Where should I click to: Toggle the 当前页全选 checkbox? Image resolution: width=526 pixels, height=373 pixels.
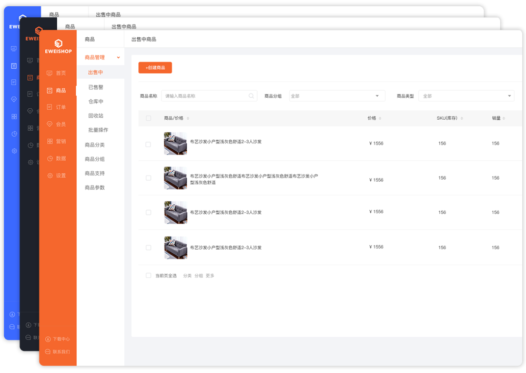pyautogui.click(x=148, y=275)
